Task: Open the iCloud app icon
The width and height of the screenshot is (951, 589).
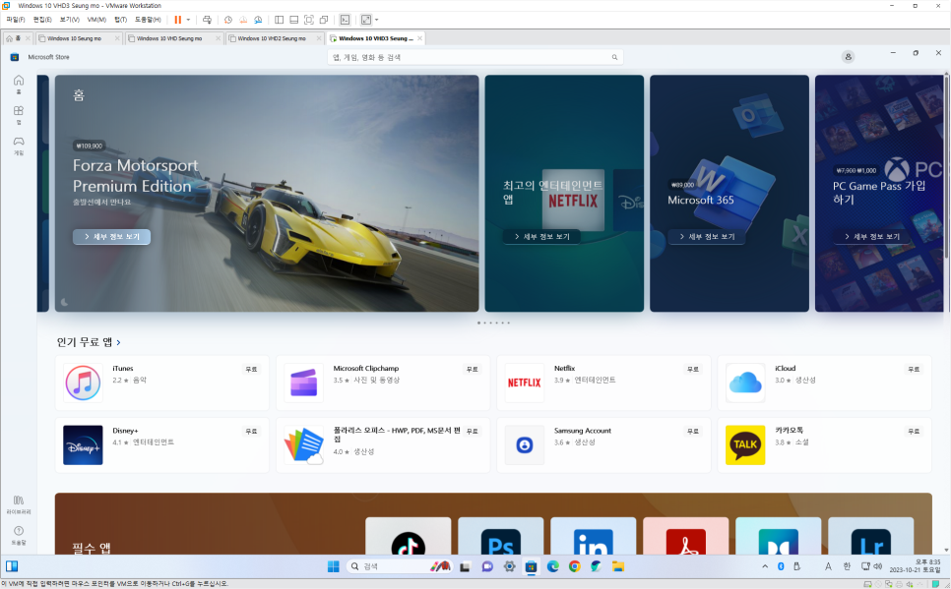Action: (x=745, y=383)
